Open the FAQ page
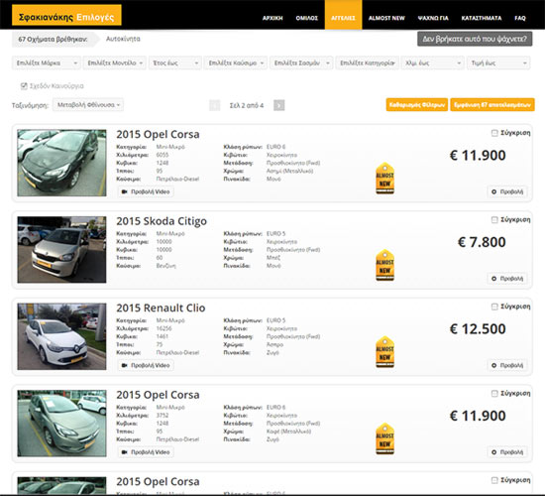Screen dimensions: 545x496 pyautogui.click(x=520, y=18)
